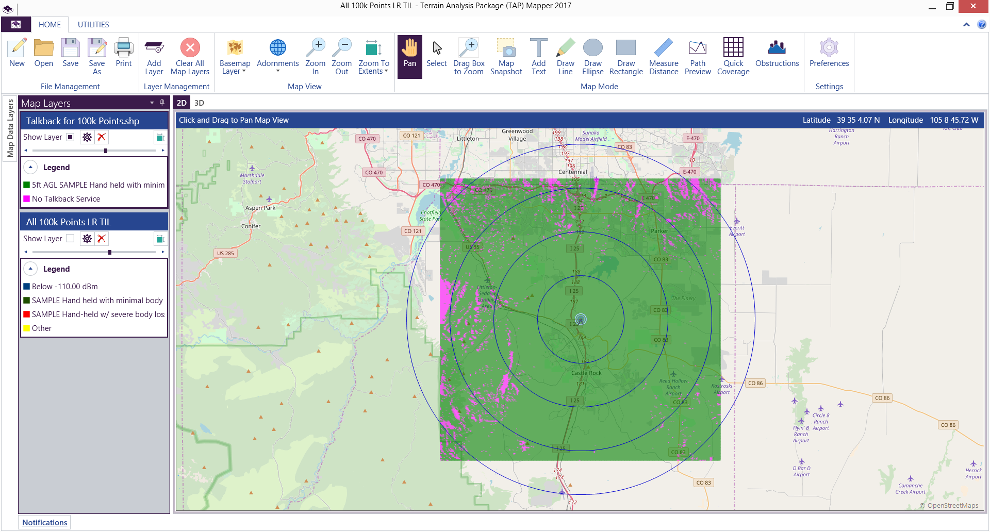Pin the Map Layers panel

pos(162,103)
